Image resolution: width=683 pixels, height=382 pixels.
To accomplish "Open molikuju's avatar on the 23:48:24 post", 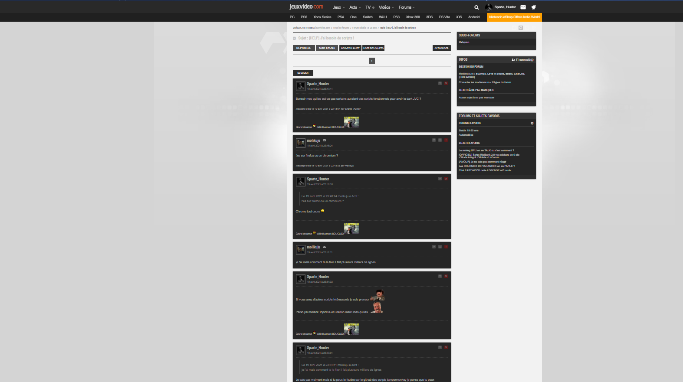I will tap(301, 143).
